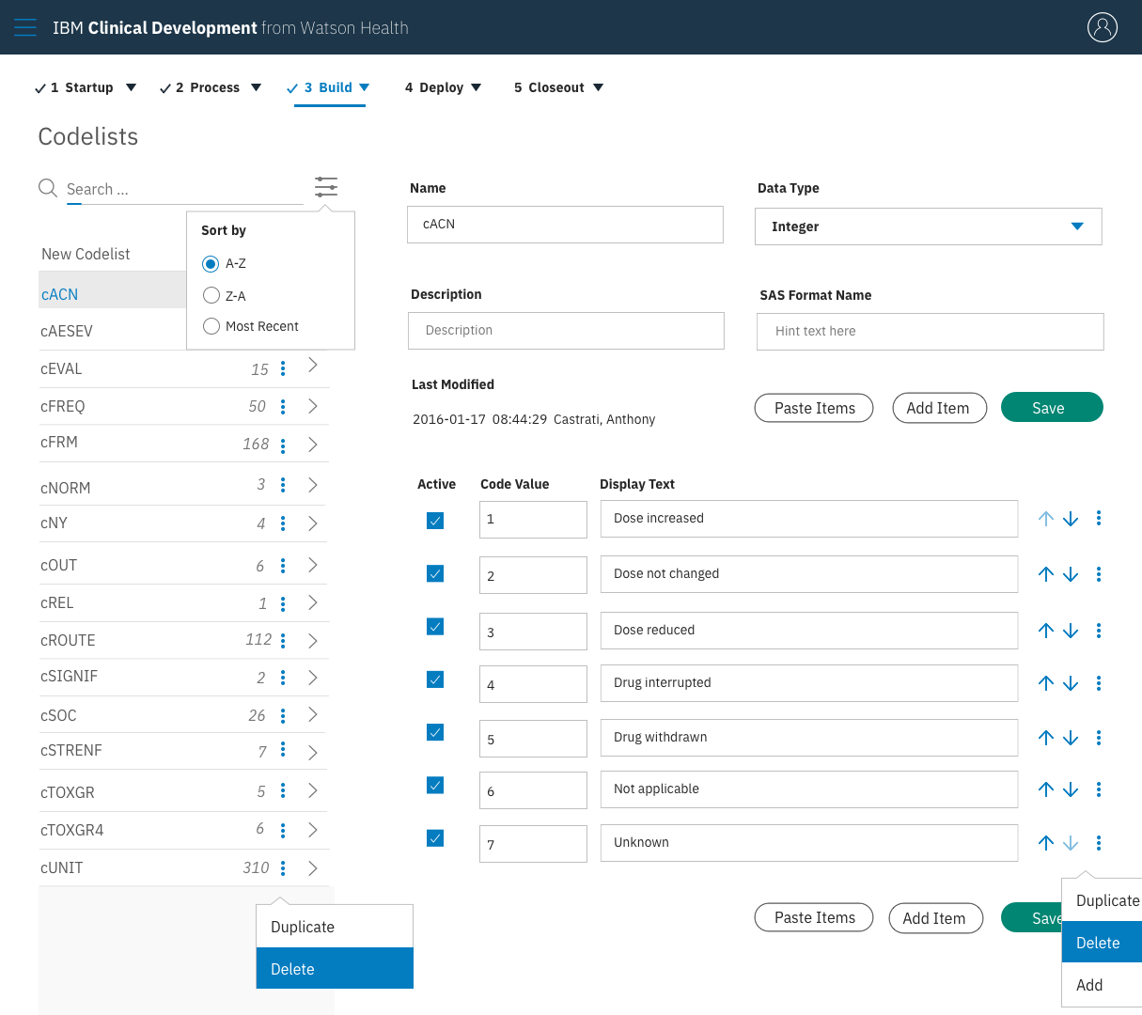Toggle the sort and filter settings icon
1142x1015 pixels.
326,186
